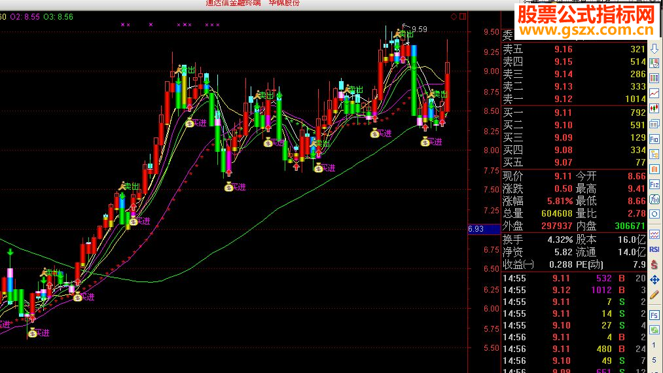The image size is (663, 373).
Task: Click the 最高 high value 9.41
Action: click(636, 188)
